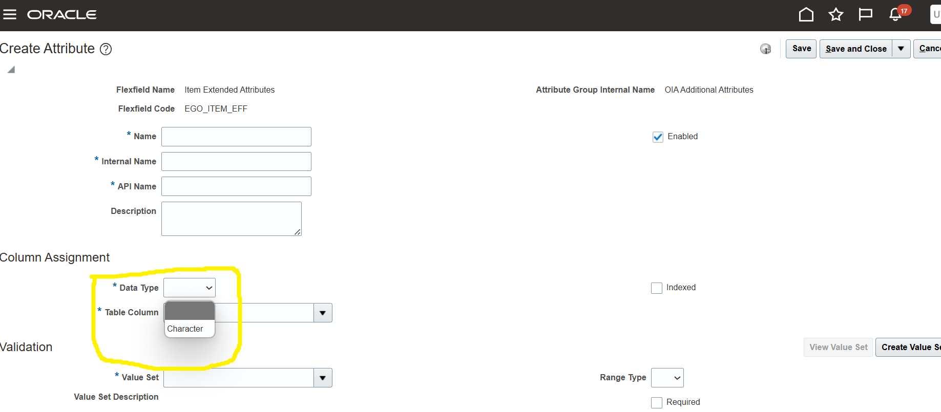Image resolution: width=941 pixels, height=412 pixels.
Task: Collapse the header disclosure triangle
Action: 11,70
